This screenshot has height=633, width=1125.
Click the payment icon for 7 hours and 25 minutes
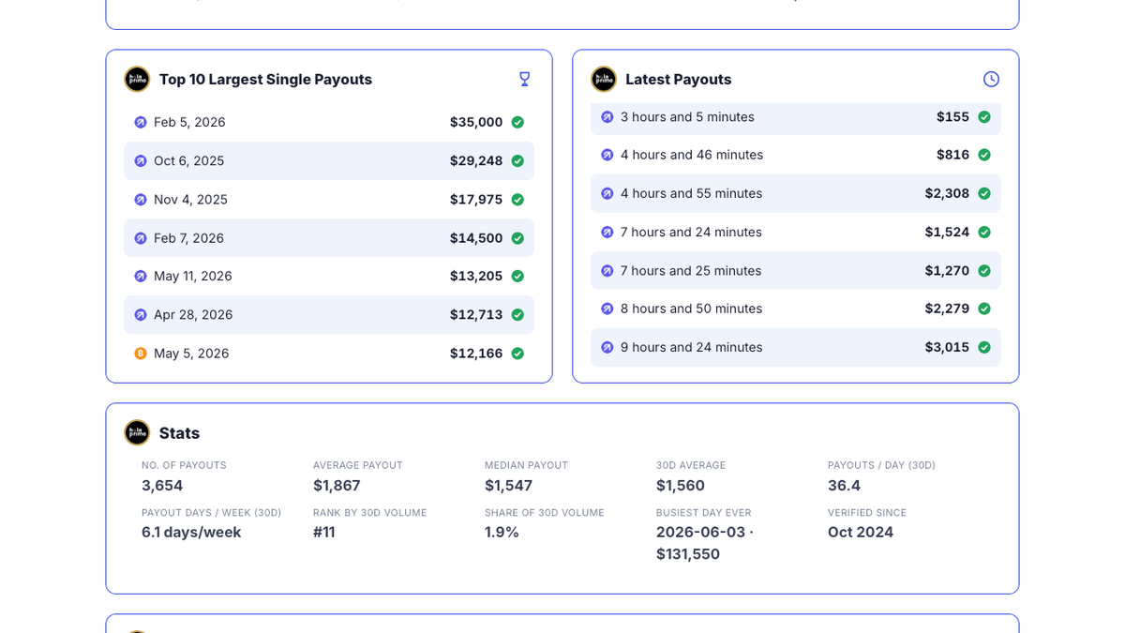607,270
